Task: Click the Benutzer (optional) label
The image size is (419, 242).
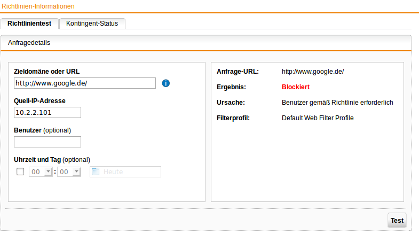Action: [42, 130]
